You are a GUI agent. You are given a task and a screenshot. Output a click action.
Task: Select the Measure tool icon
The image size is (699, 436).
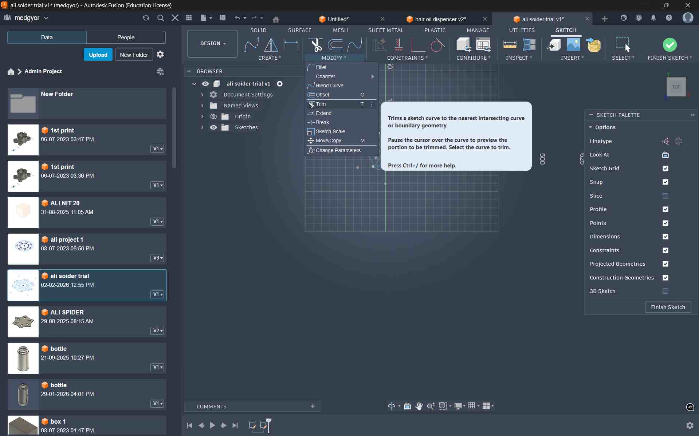[x=510, y=45]
